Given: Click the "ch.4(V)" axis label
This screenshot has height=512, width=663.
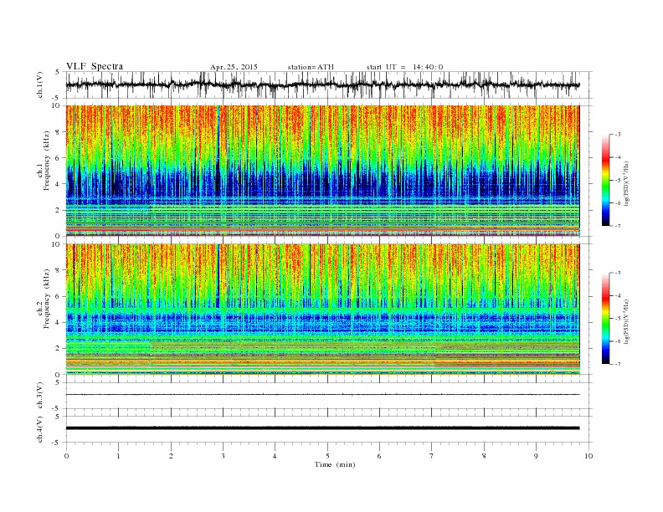Looking at the screenshot, I should click(40, 429).
